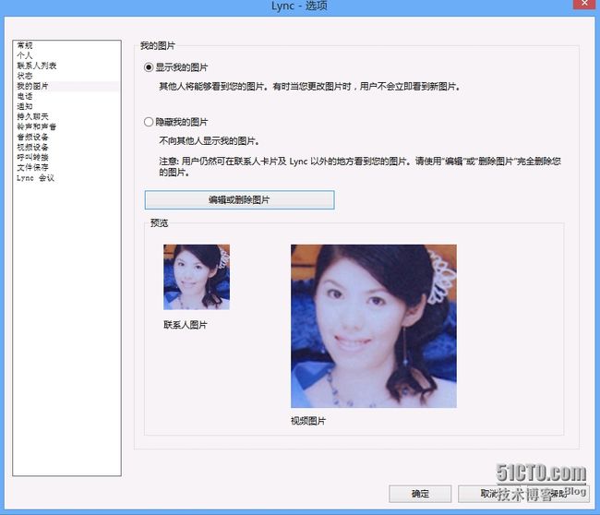The width and height of the screenshot is (600, 515).
Task: Close the Lync options dialog
Action: (x=584, y=4)
